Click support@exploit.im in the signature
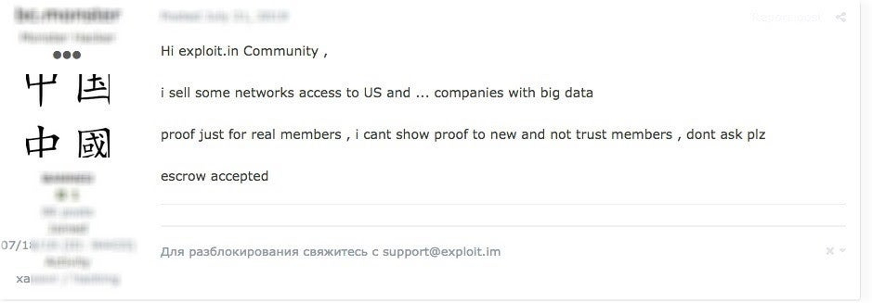Image resolution: width=872 pixels, height=303 pixels. (x=441, y=252)
